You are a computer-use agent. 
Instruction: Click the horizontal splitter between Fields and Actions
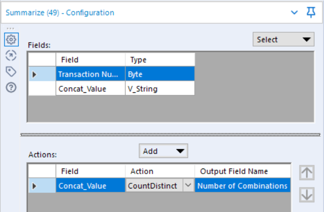click(x=170, y=134)
